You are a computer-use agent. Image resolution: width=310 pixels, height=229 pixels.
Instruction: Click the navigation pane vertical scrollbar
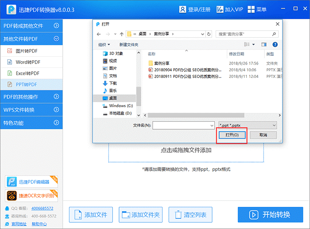coord(139,97)
